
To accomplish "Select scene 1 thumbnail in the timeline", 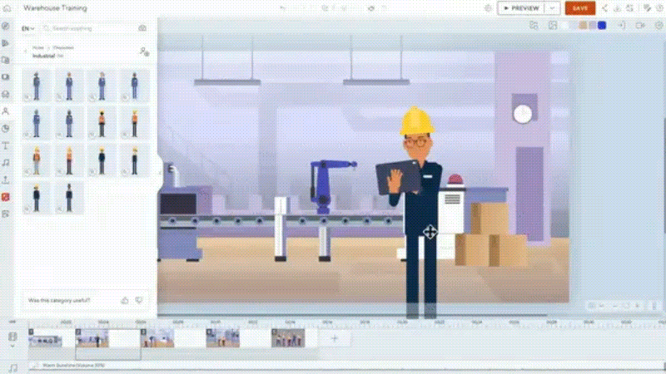I will [45, 338].
